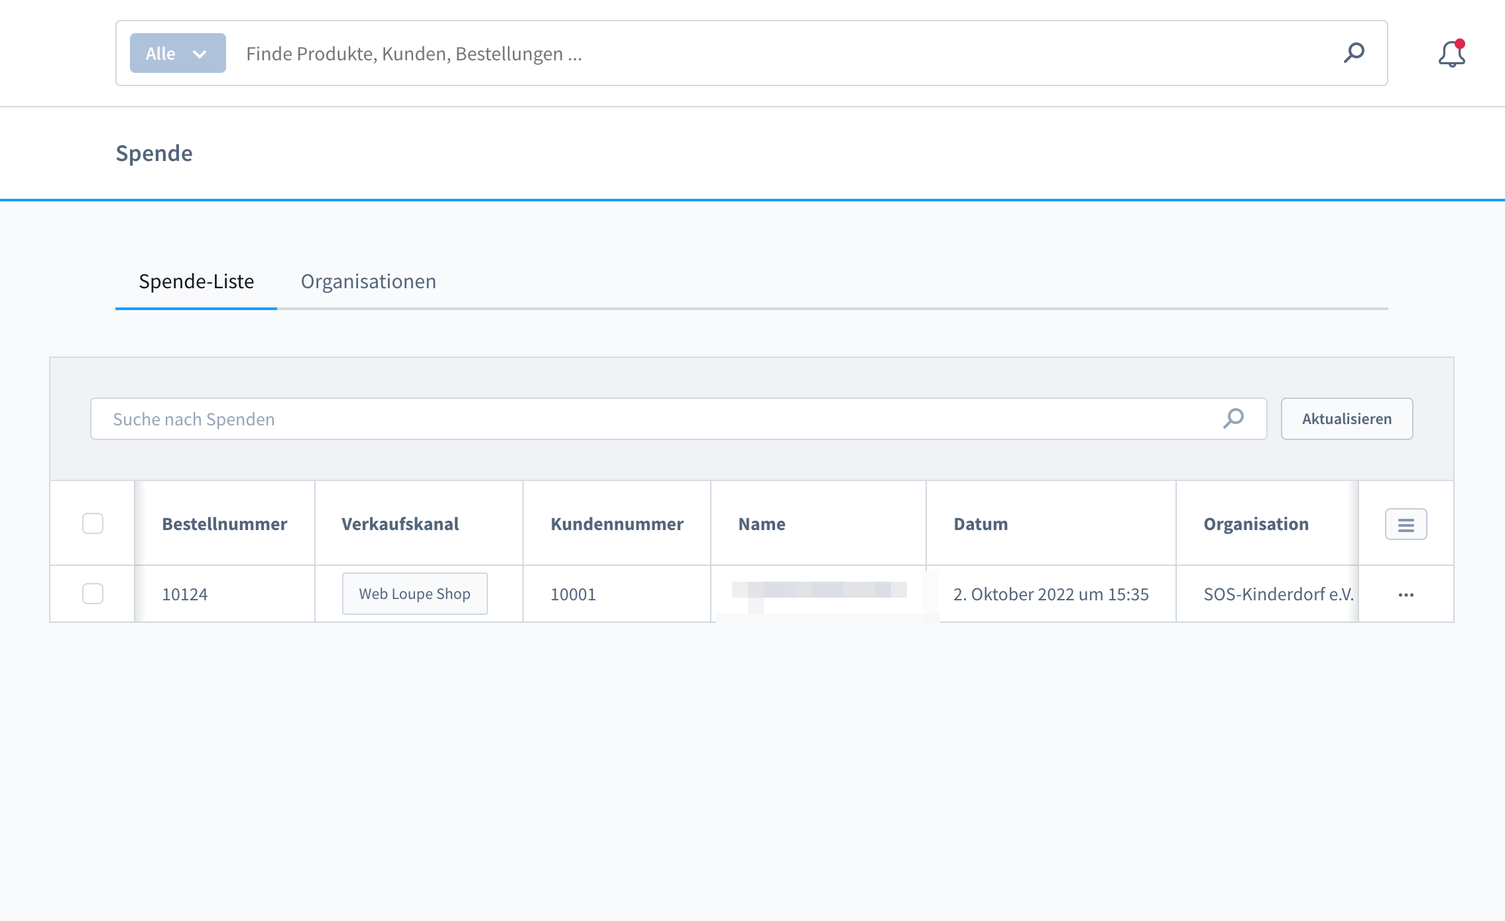This screenshot has height=921, width=1505.
Task: Open the Web Loupe Shop sales channel tag
Action: click(415, 594)
